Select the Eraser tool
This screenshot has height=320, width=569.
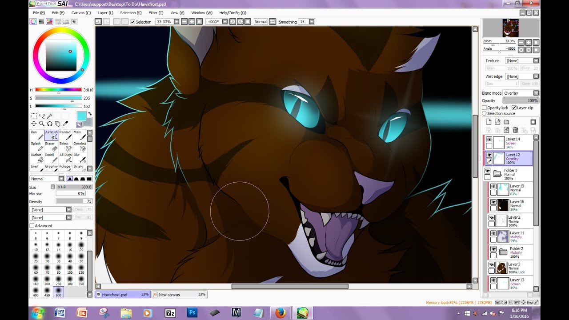pos(51,147)
